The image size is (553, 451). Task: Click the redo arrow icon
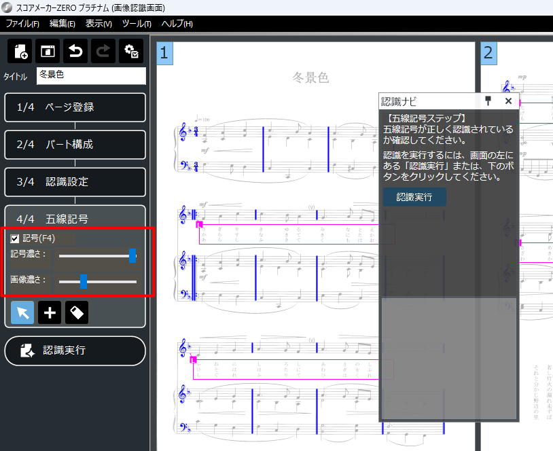(103, 52)
